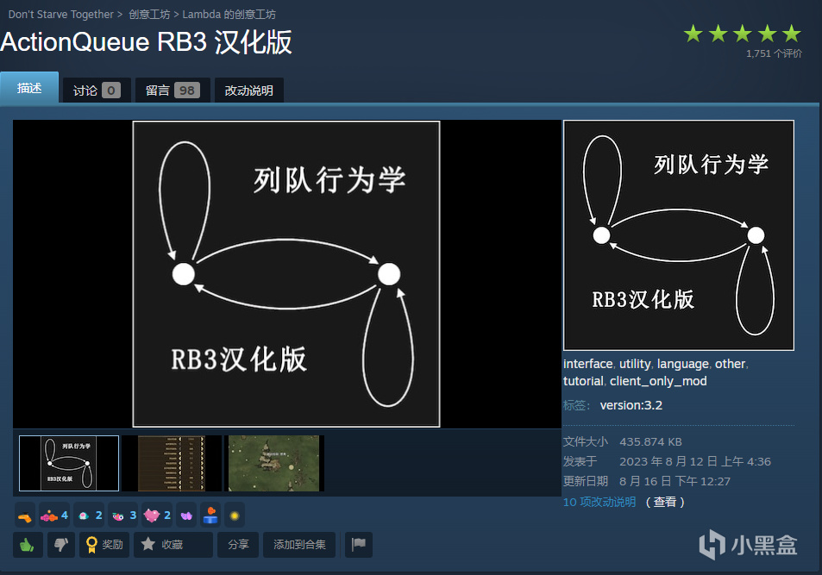
Task: Click the （查看）view link
Action: [x=665, y=502]
